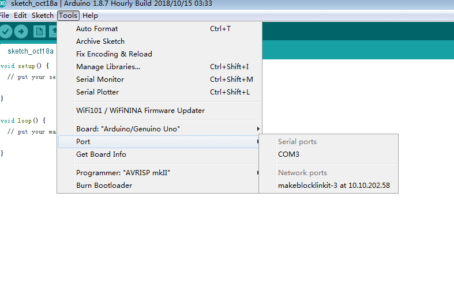The image size is (454, 291).
Task: Choose Auto Format from Tools menu
Action: 160,29
